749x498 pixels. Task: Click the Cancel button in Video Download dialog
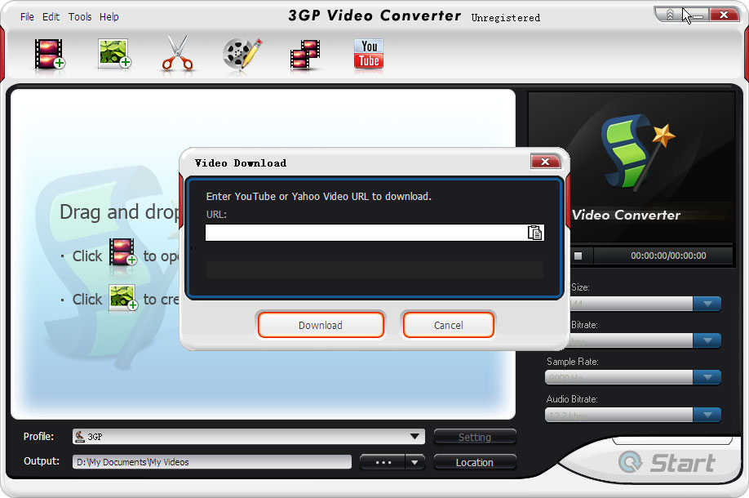coord(448,324)
